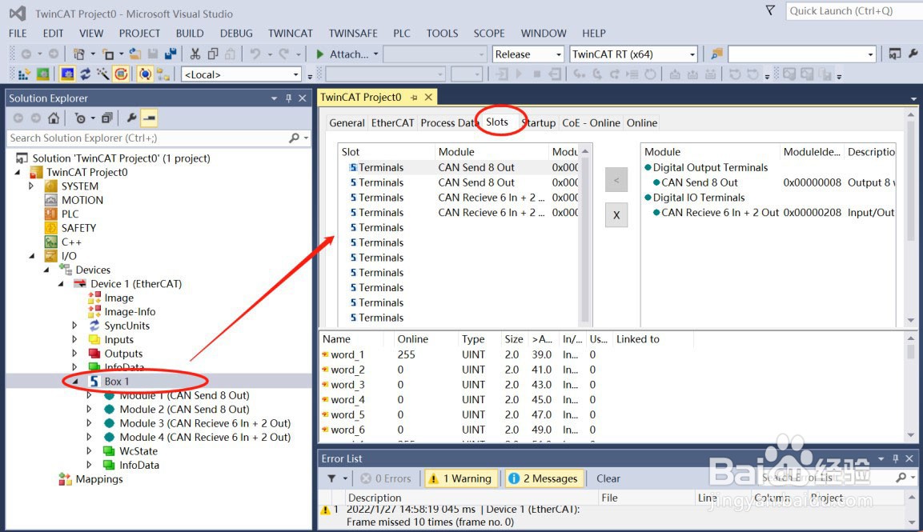The width and height of the screenshot is (923, 532).
Task: Select Box 1 in the tree
Action: point(116,382)
